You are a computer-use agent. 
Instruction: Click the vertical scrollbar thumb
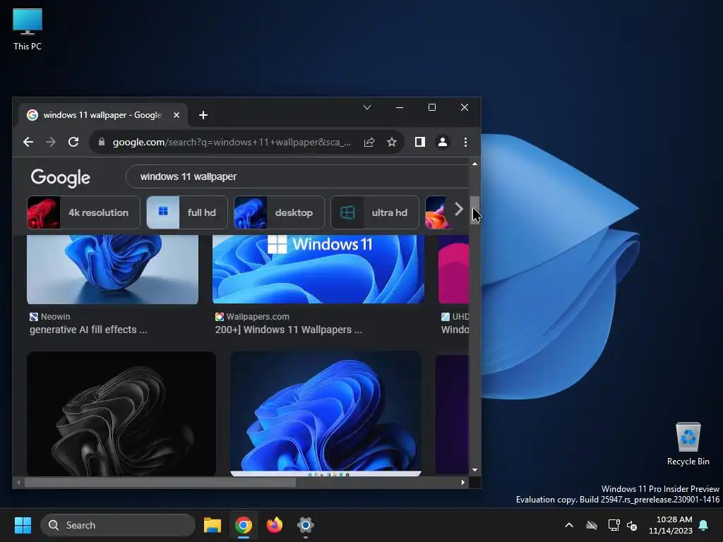click(475, 210)
